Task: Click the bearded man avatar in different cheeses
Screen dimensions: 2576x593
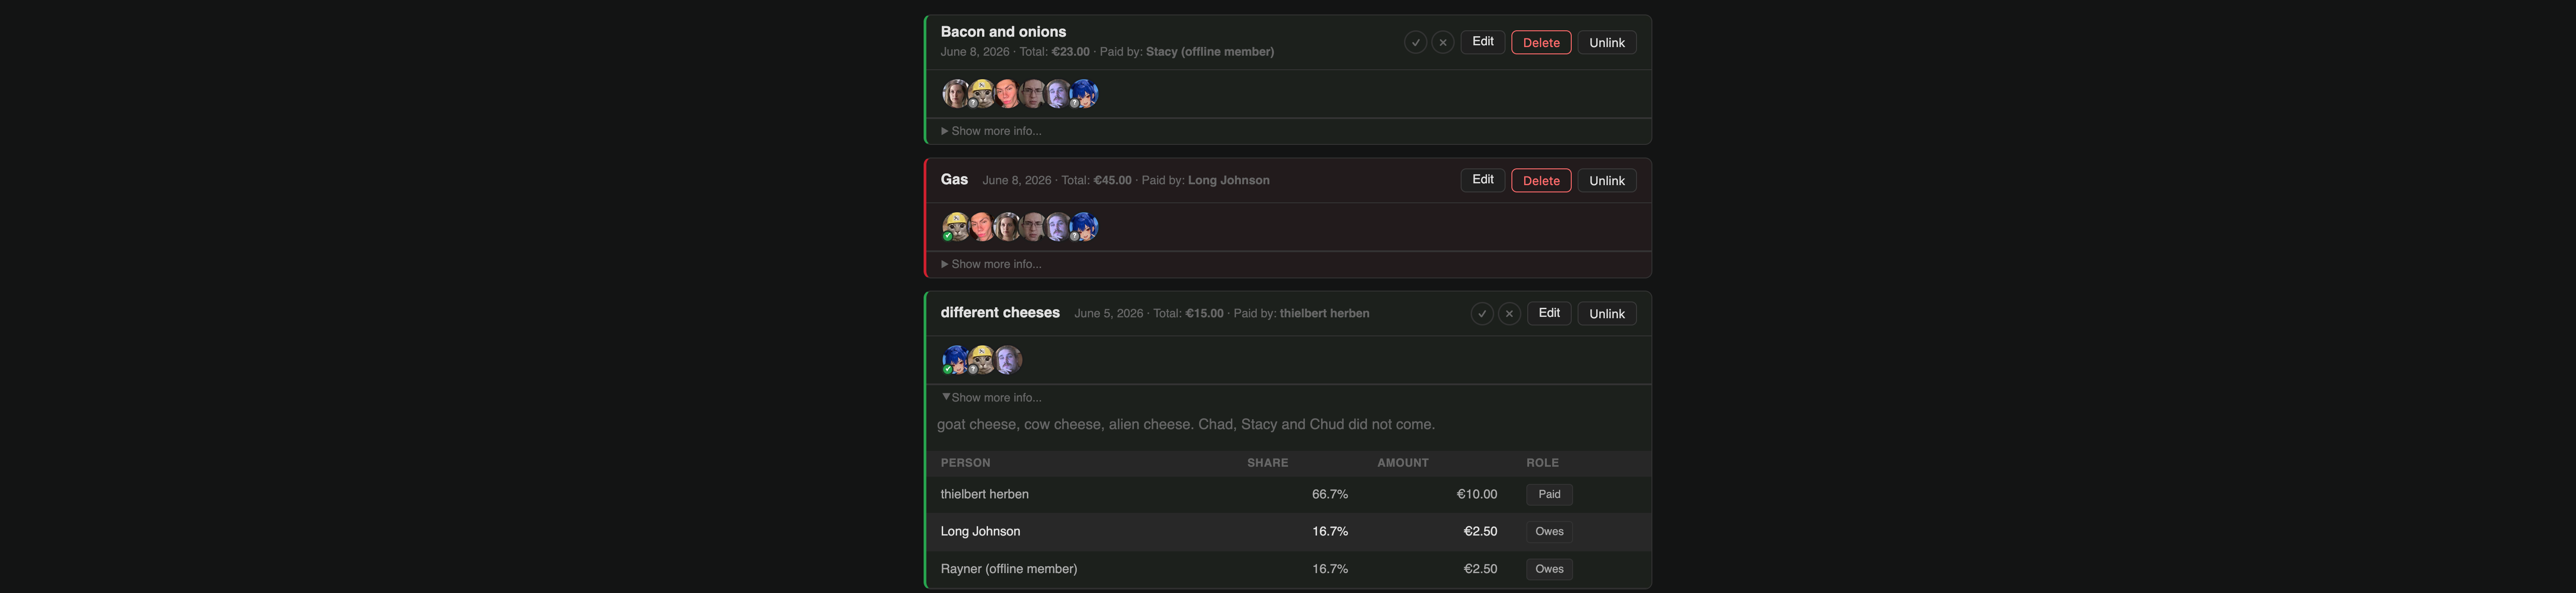Action: (x=1008, y=359)
